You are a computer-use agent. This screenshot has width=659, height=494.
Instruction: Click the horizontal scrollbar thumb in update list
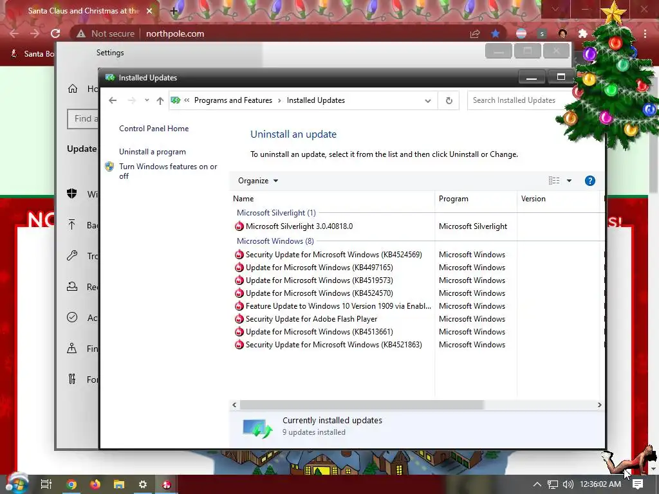coord(362,405)
